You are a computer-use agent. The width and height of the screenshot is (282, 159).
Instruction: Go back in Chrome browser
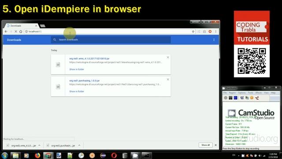[x=6, y=31]
